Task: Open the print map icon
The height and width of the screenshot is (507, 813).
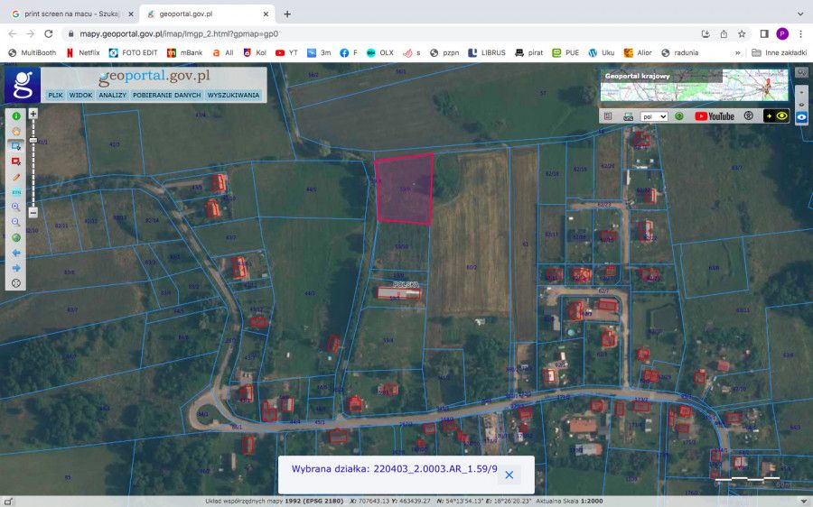Action: coord(629,116)
